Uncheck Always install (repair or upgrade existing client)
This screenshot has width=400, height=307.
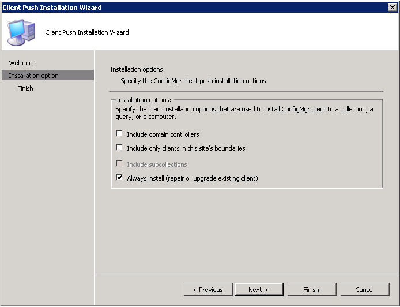click(119, 178)
